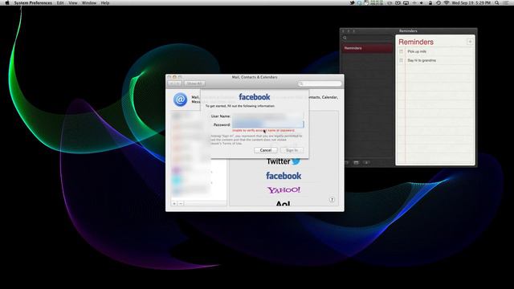This screenshot has width=514, height=289.
Task: Select the Reminders list in sidebar
Action: tap(367, 48)
